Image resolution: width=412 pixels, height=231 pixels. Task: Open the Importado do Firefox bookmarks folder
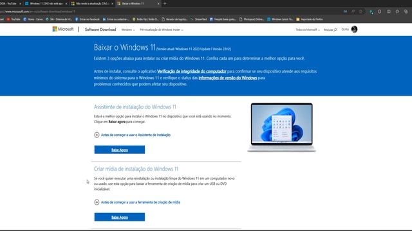(310, 19)
